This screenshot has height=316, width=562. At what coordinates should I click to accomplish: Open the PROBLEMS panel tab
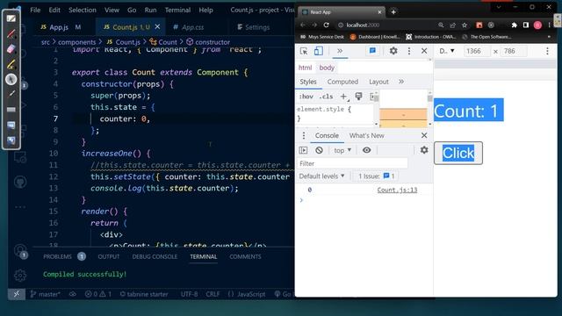point(57,256)
